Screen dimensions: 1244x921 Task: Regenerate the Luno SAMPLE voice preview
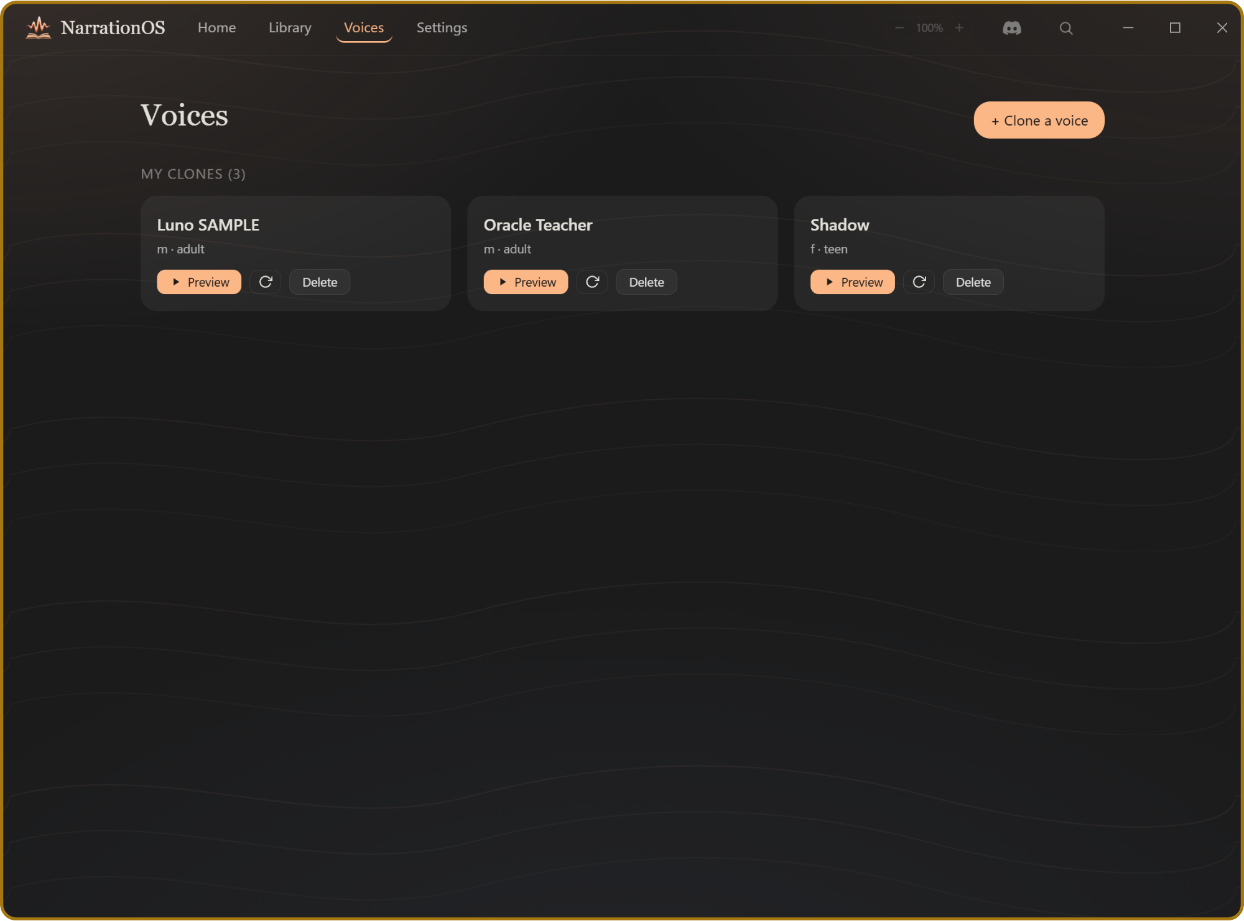click(266, 282)
